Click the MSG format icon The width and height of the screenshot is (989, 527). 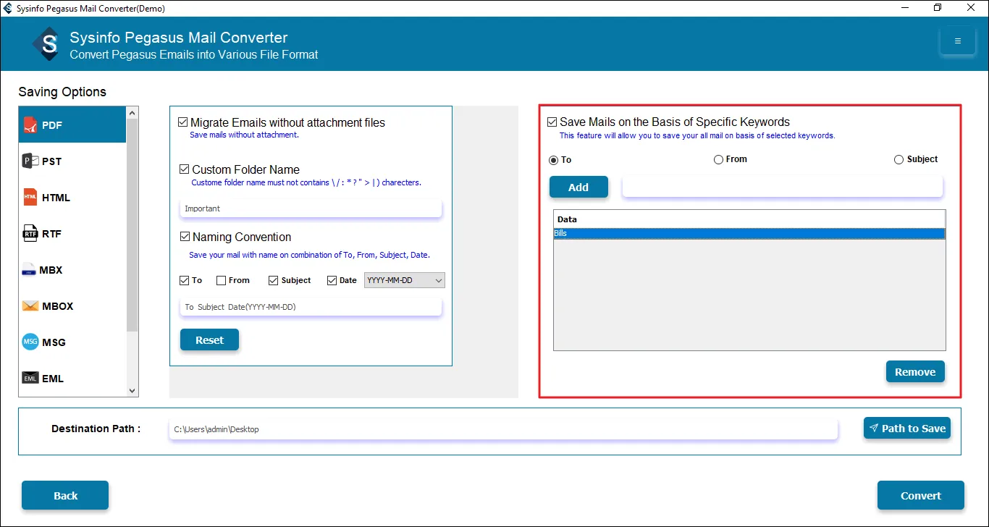click(x=30, y=342)
